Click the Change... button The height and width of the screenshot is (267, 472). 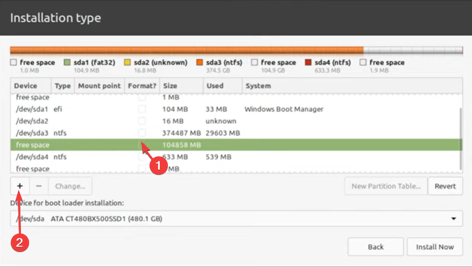(x=70, y=186)
